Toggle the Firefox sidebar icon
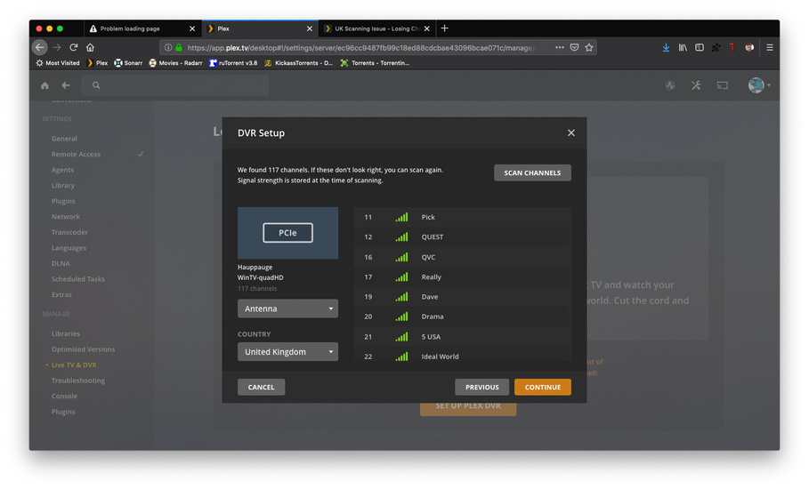The image size is (809, 489). coord(700,47)
